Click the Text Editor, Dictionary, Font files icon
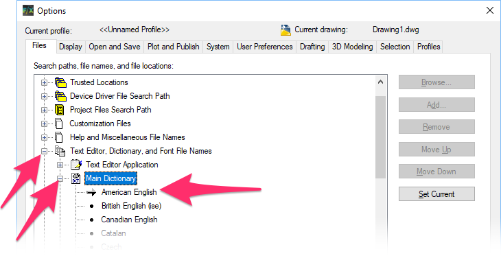Image resolution: width=501 pixels, height=258 pixels. pyautogui.click(x=60, y=151)
